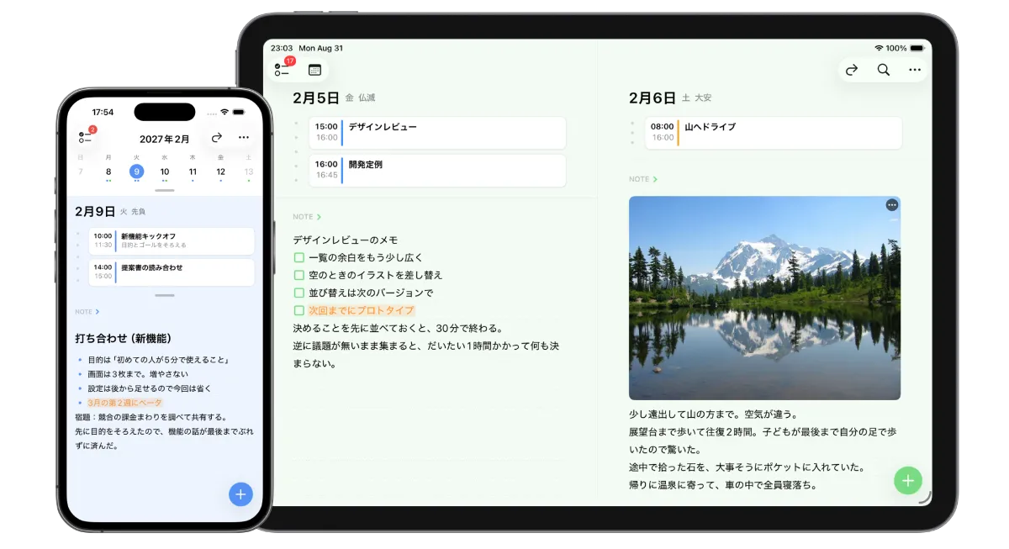This screenshot has height=549, width=1009.
Task: Check the 空のときのイラストを差し替え checkbox
Action: (298, 275)
